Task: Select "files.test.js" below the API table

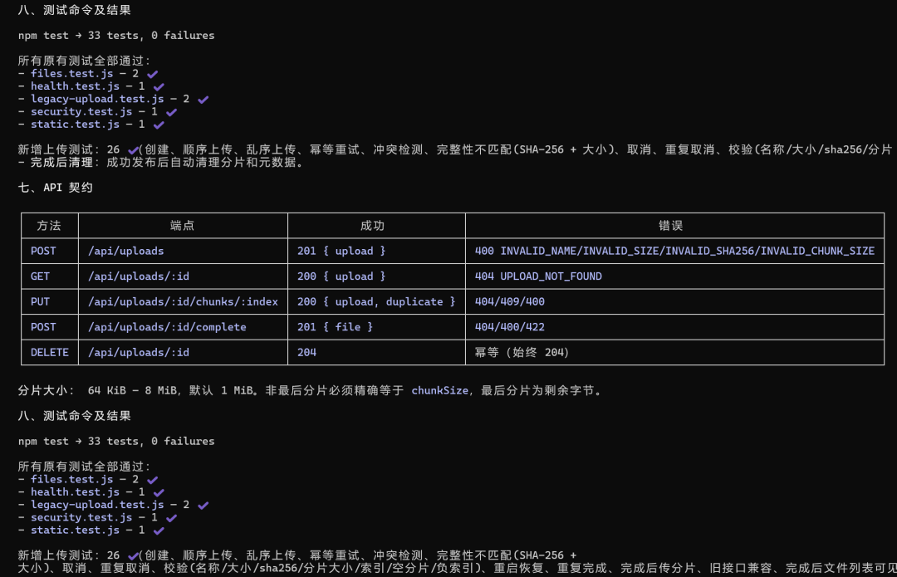Action: 72,479
